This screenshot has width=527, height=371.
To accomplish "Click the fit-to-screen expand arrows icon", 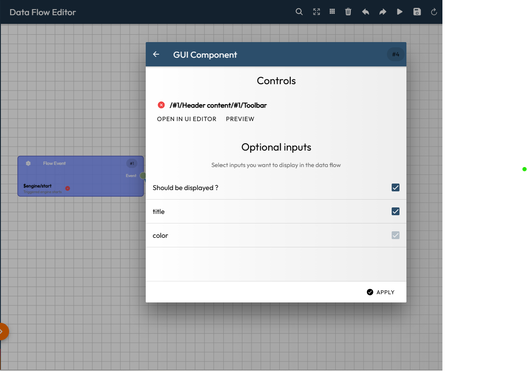I will (317, 12).
